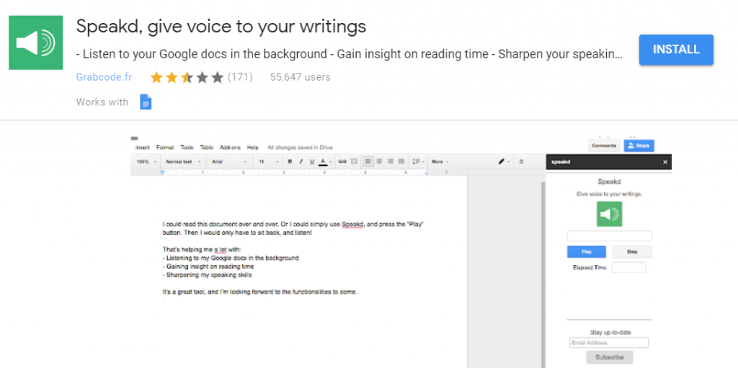Image resolution: width=738 pixels, height=368 pixels.
Task: Click the Subscribe button
Action: (x=610, y=357)
